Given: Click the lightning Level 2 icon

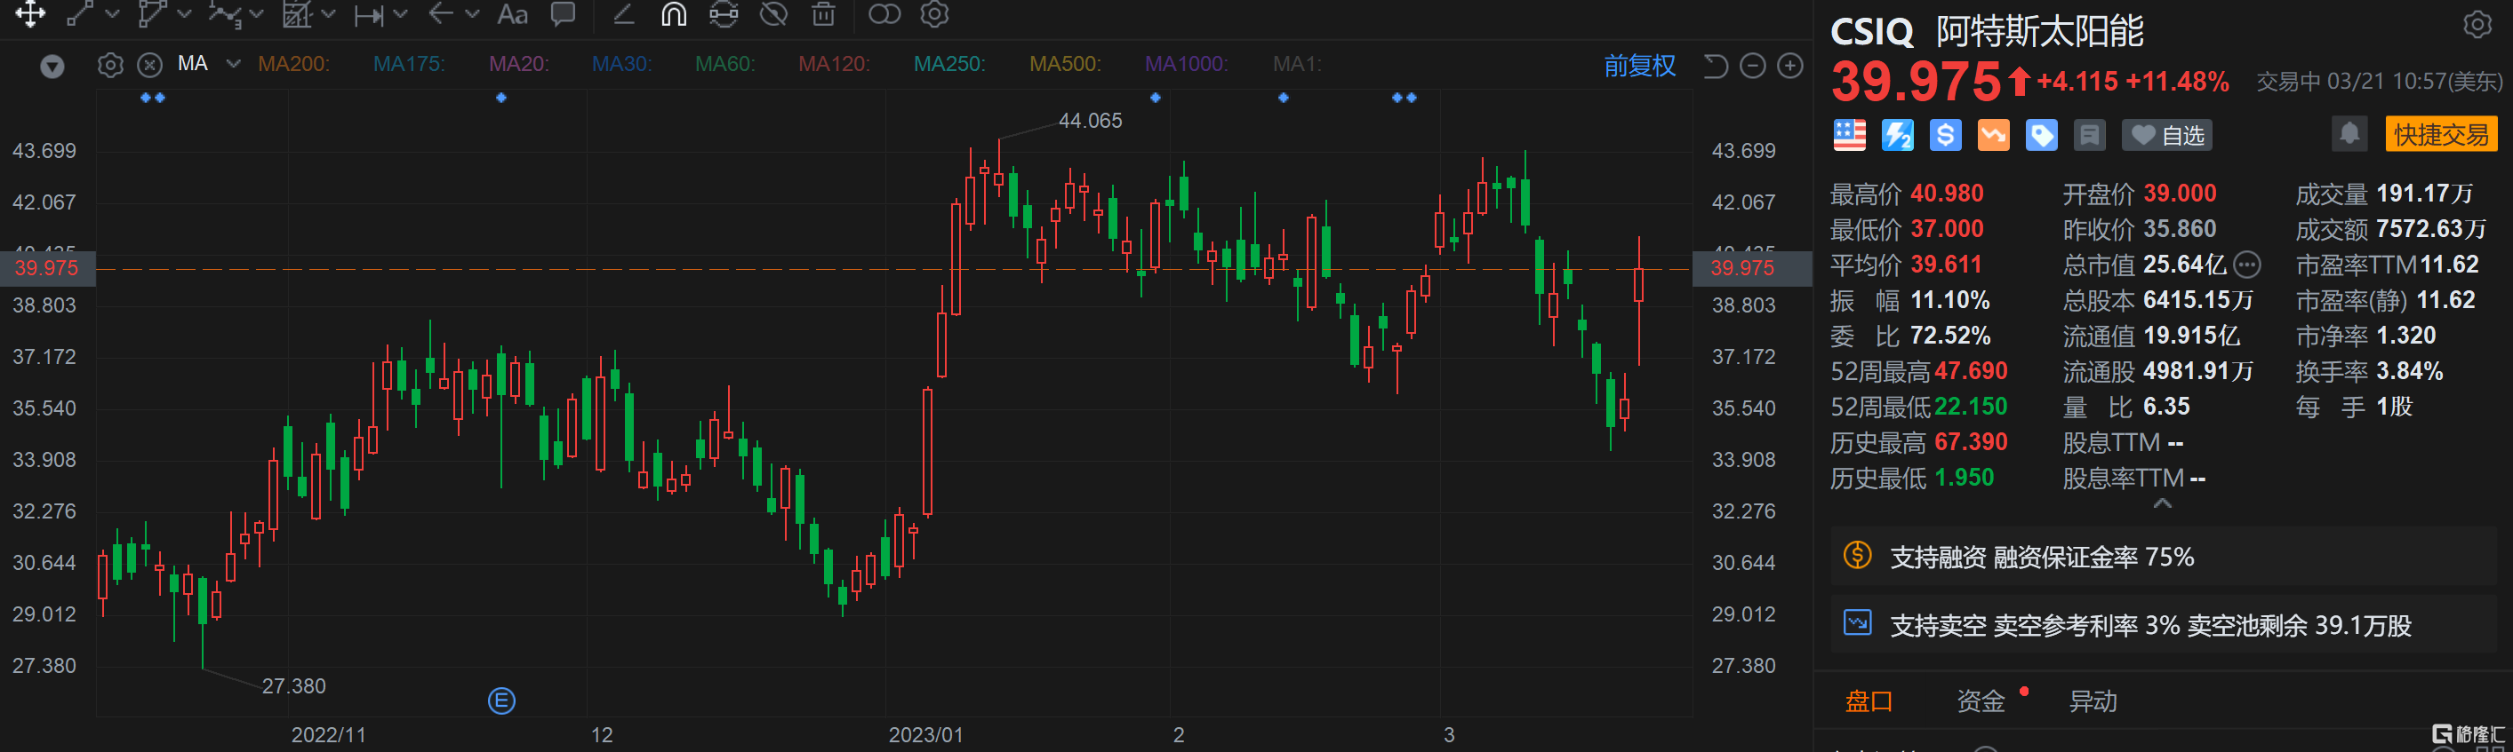Looking at the screenshot, I should (1898, 136).
